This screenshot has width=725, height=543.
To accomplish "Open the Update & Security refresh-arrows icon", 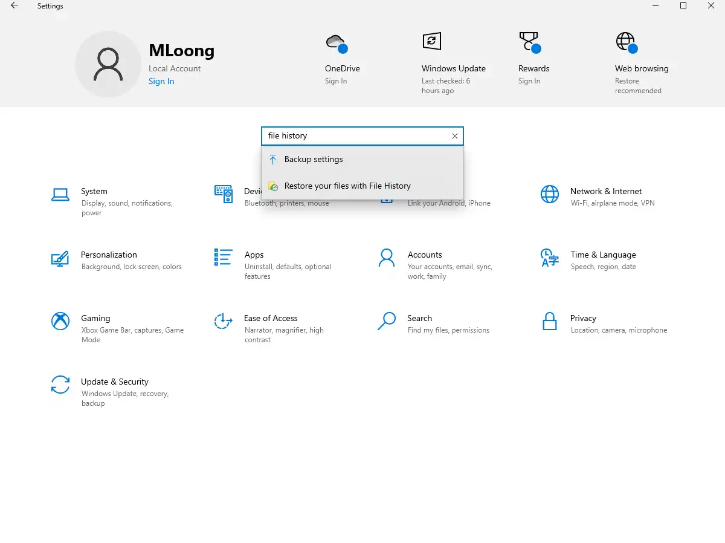I will tap(60, 385).
